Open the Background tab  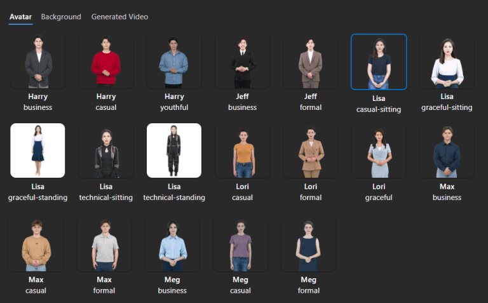(61, 17)
